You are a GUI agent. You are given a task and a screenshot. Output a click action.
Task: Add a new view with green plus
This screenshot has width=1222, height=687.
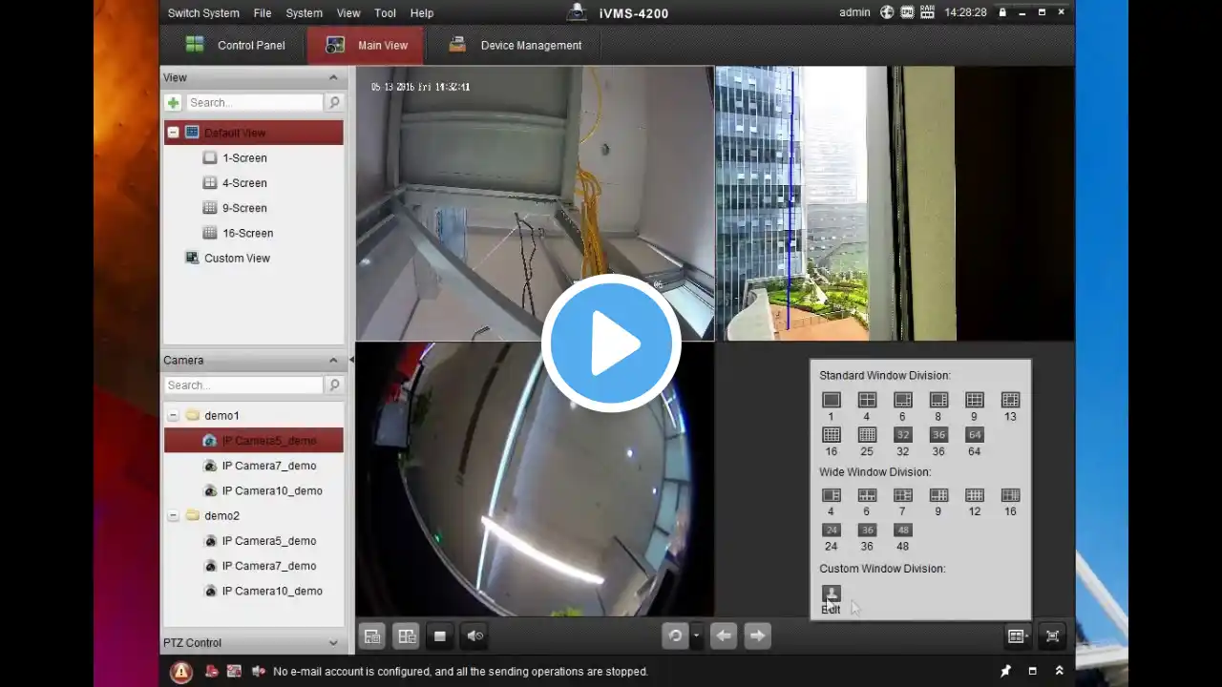[x=173, y=103]
